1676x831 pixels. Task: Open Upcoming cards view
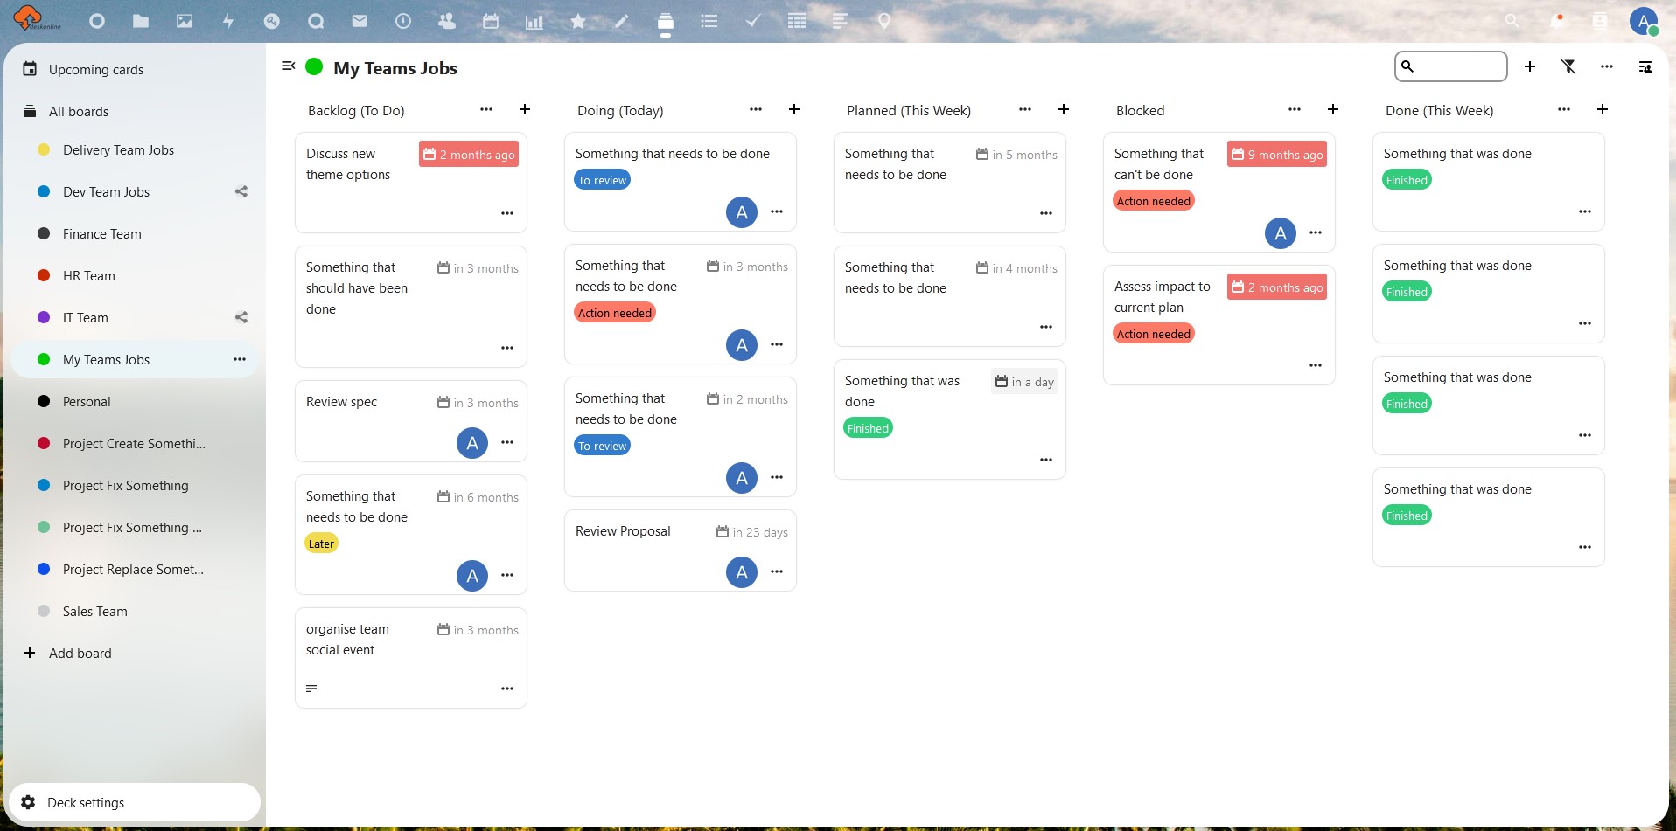click(x=135, y=69)
